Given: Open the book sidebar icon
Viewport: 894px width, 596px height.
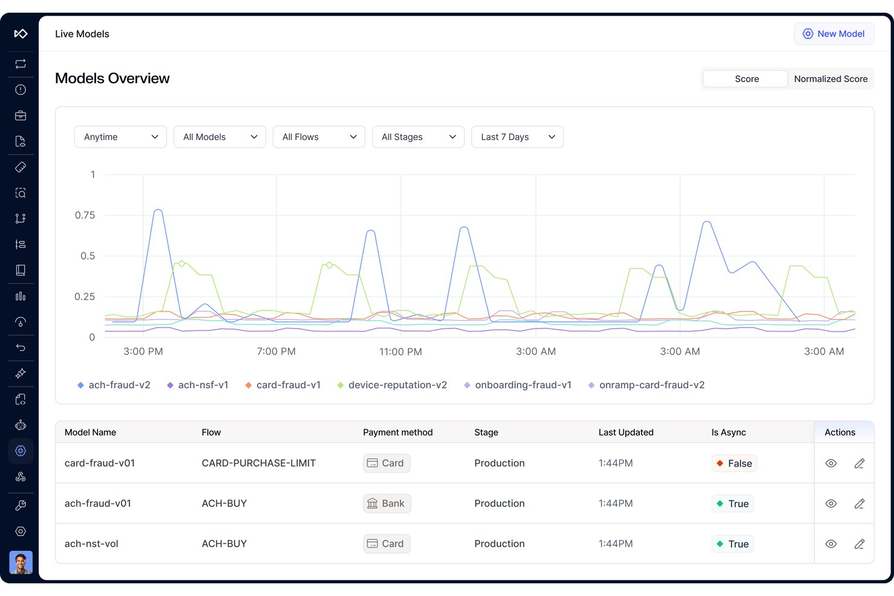Looking at the screenshot, I should click(x=21, y=270).
